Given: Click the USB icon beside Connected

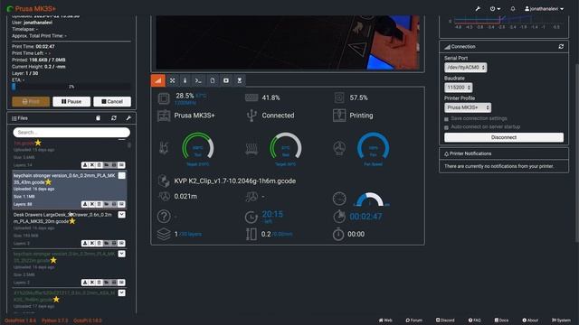Looking at the screenshot, I should point(252,116).
